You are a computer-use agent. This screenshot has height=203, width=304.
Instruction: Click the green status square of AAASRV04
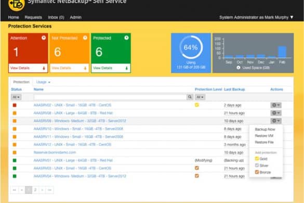tap(15, 176)
